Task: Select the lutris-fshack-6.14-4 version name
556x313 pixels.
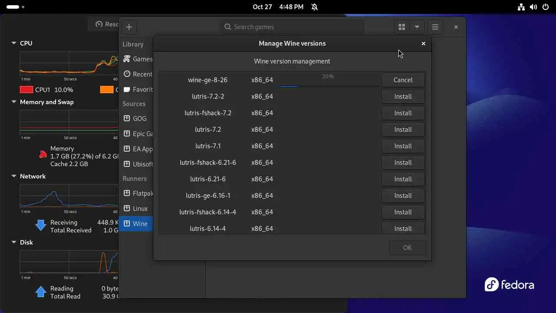Action: (208, 212)
